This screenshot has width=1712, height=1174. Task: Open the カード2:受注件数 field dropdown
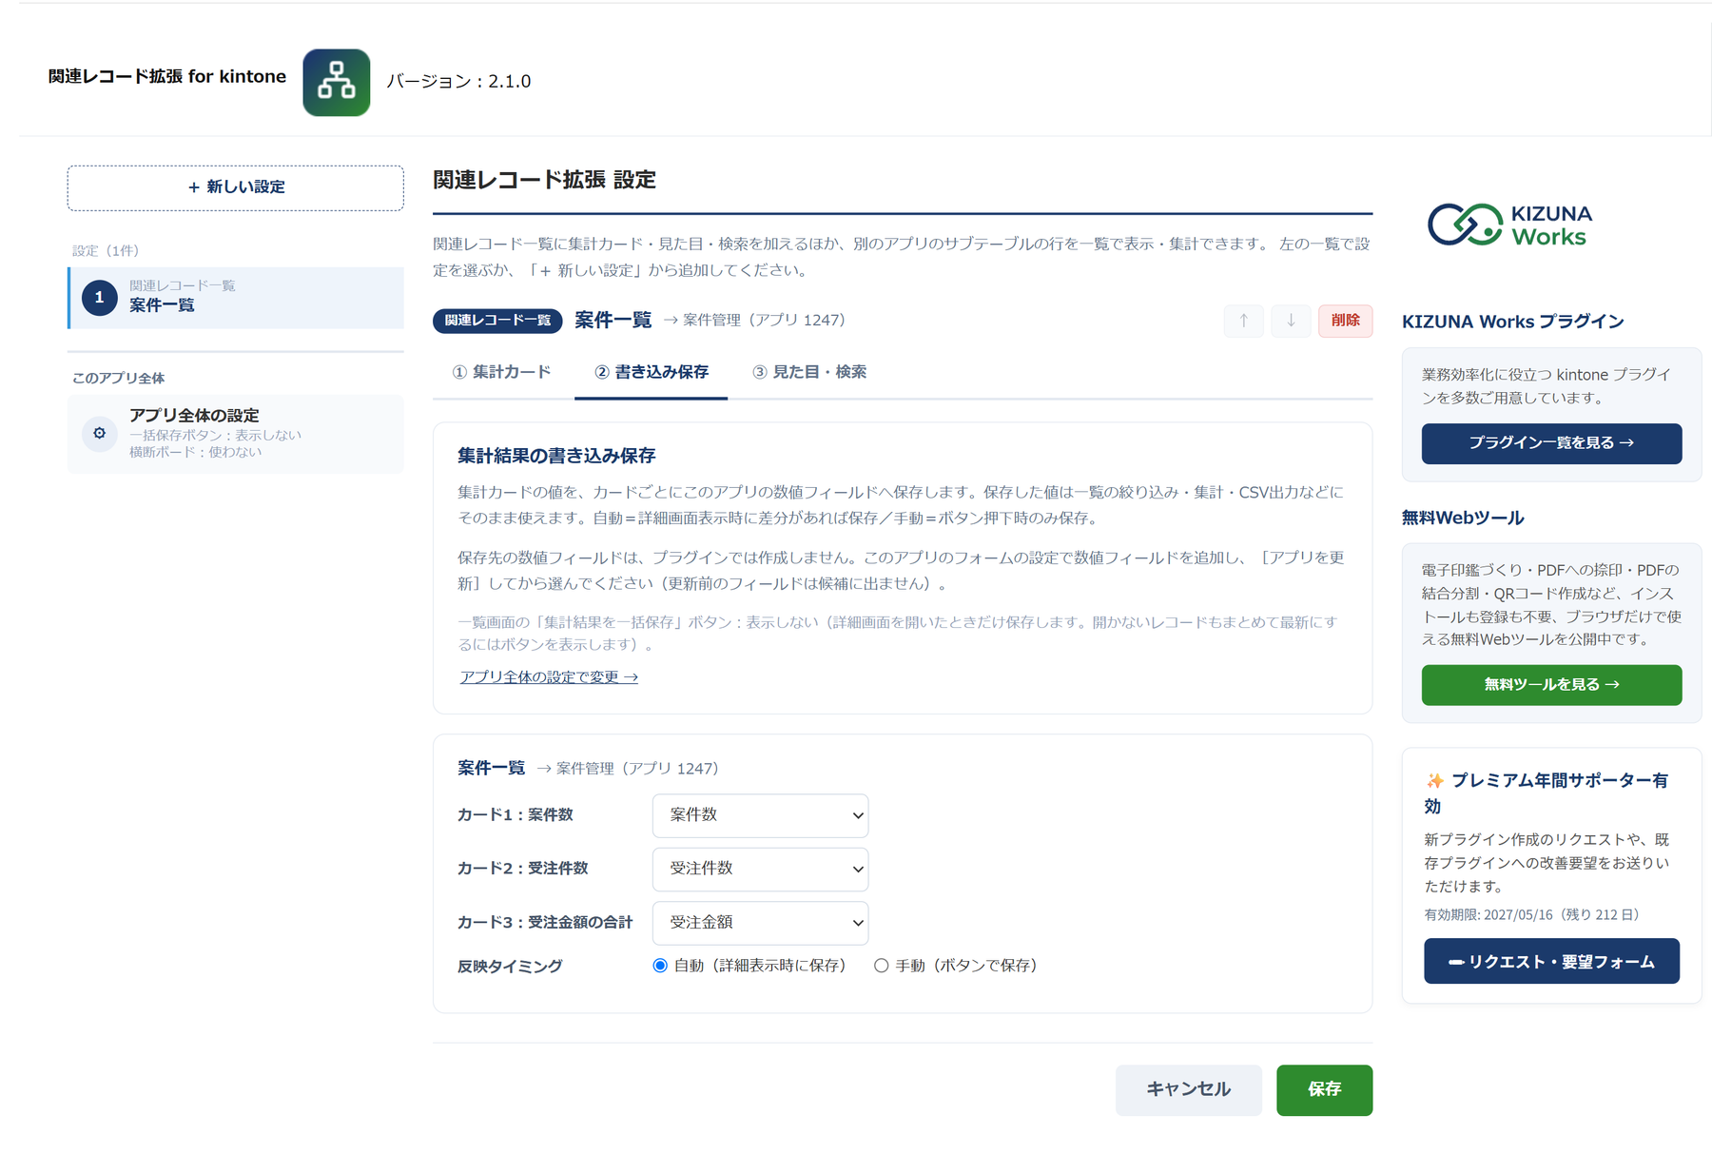point(760,869)
